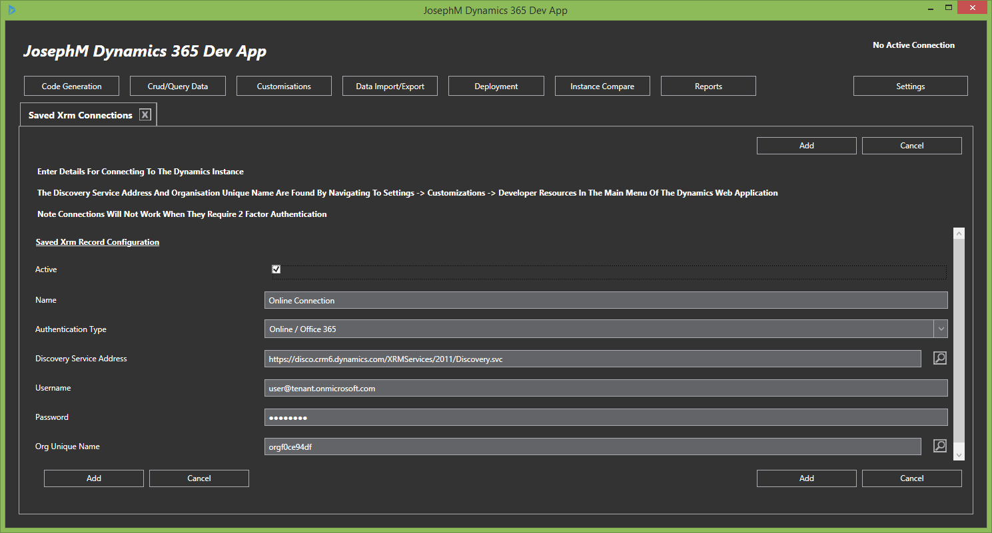992x533 pixels.
Task: Open the Reports menu
Action: click(x=708, y=86)
